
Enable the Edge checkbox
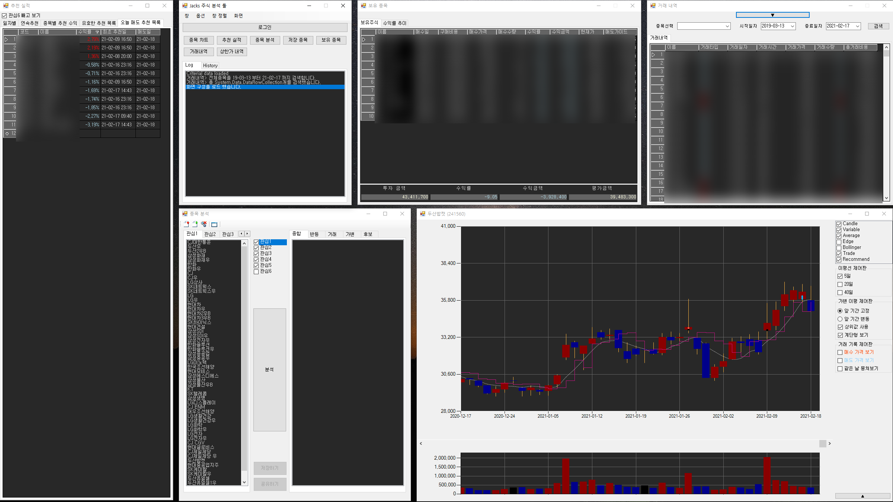click(x=839, y=242)
